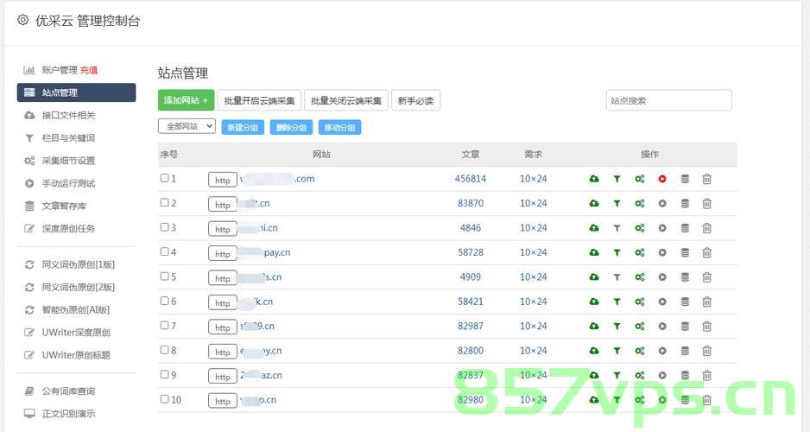Click the red 充值 recharge link
Screen dimensions: 810x432
[89, 70]
